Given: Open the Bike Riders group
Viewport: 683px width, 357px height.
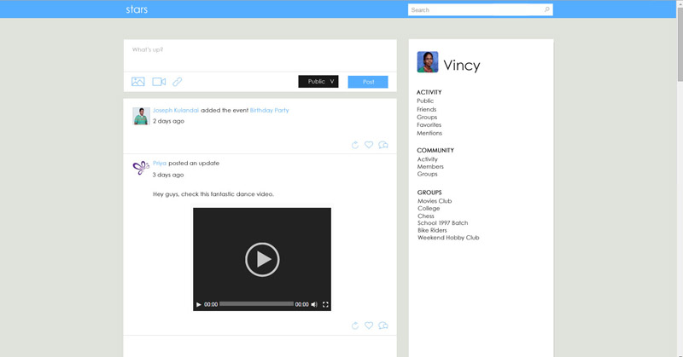Looking at the screenshot, I should click(432, 230).
